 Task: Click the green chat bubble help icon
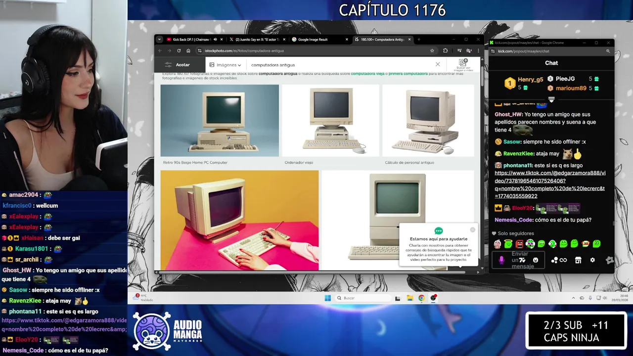[x=438, y=231]
